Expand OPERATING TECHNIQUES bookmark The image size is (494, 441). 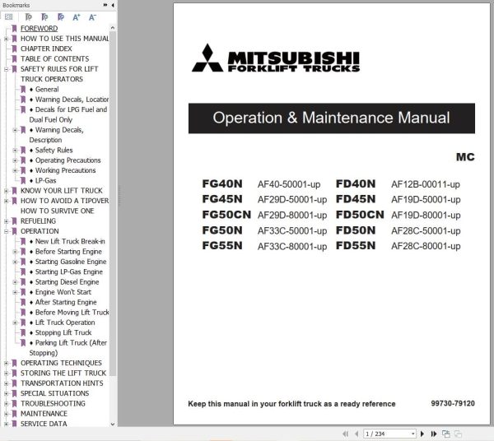click(x=6, y=363)
